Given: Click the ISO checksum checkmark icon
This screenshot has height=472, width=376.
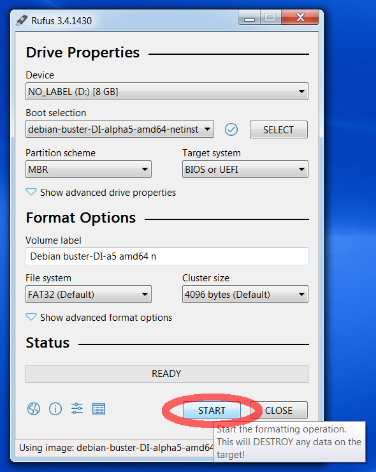Looking at the screenshot, I should click(x=231, y=129).
